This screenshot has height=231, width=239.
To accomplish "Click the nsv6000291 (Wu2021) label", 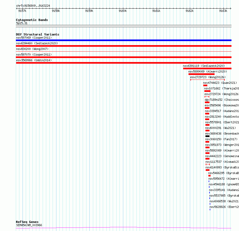I will click(x=220, y=128).
